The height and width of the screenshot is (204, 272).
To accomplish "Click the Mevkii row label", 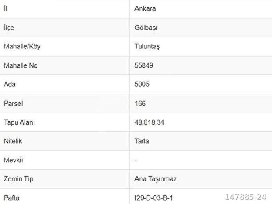I will click(x=13, y=160).
